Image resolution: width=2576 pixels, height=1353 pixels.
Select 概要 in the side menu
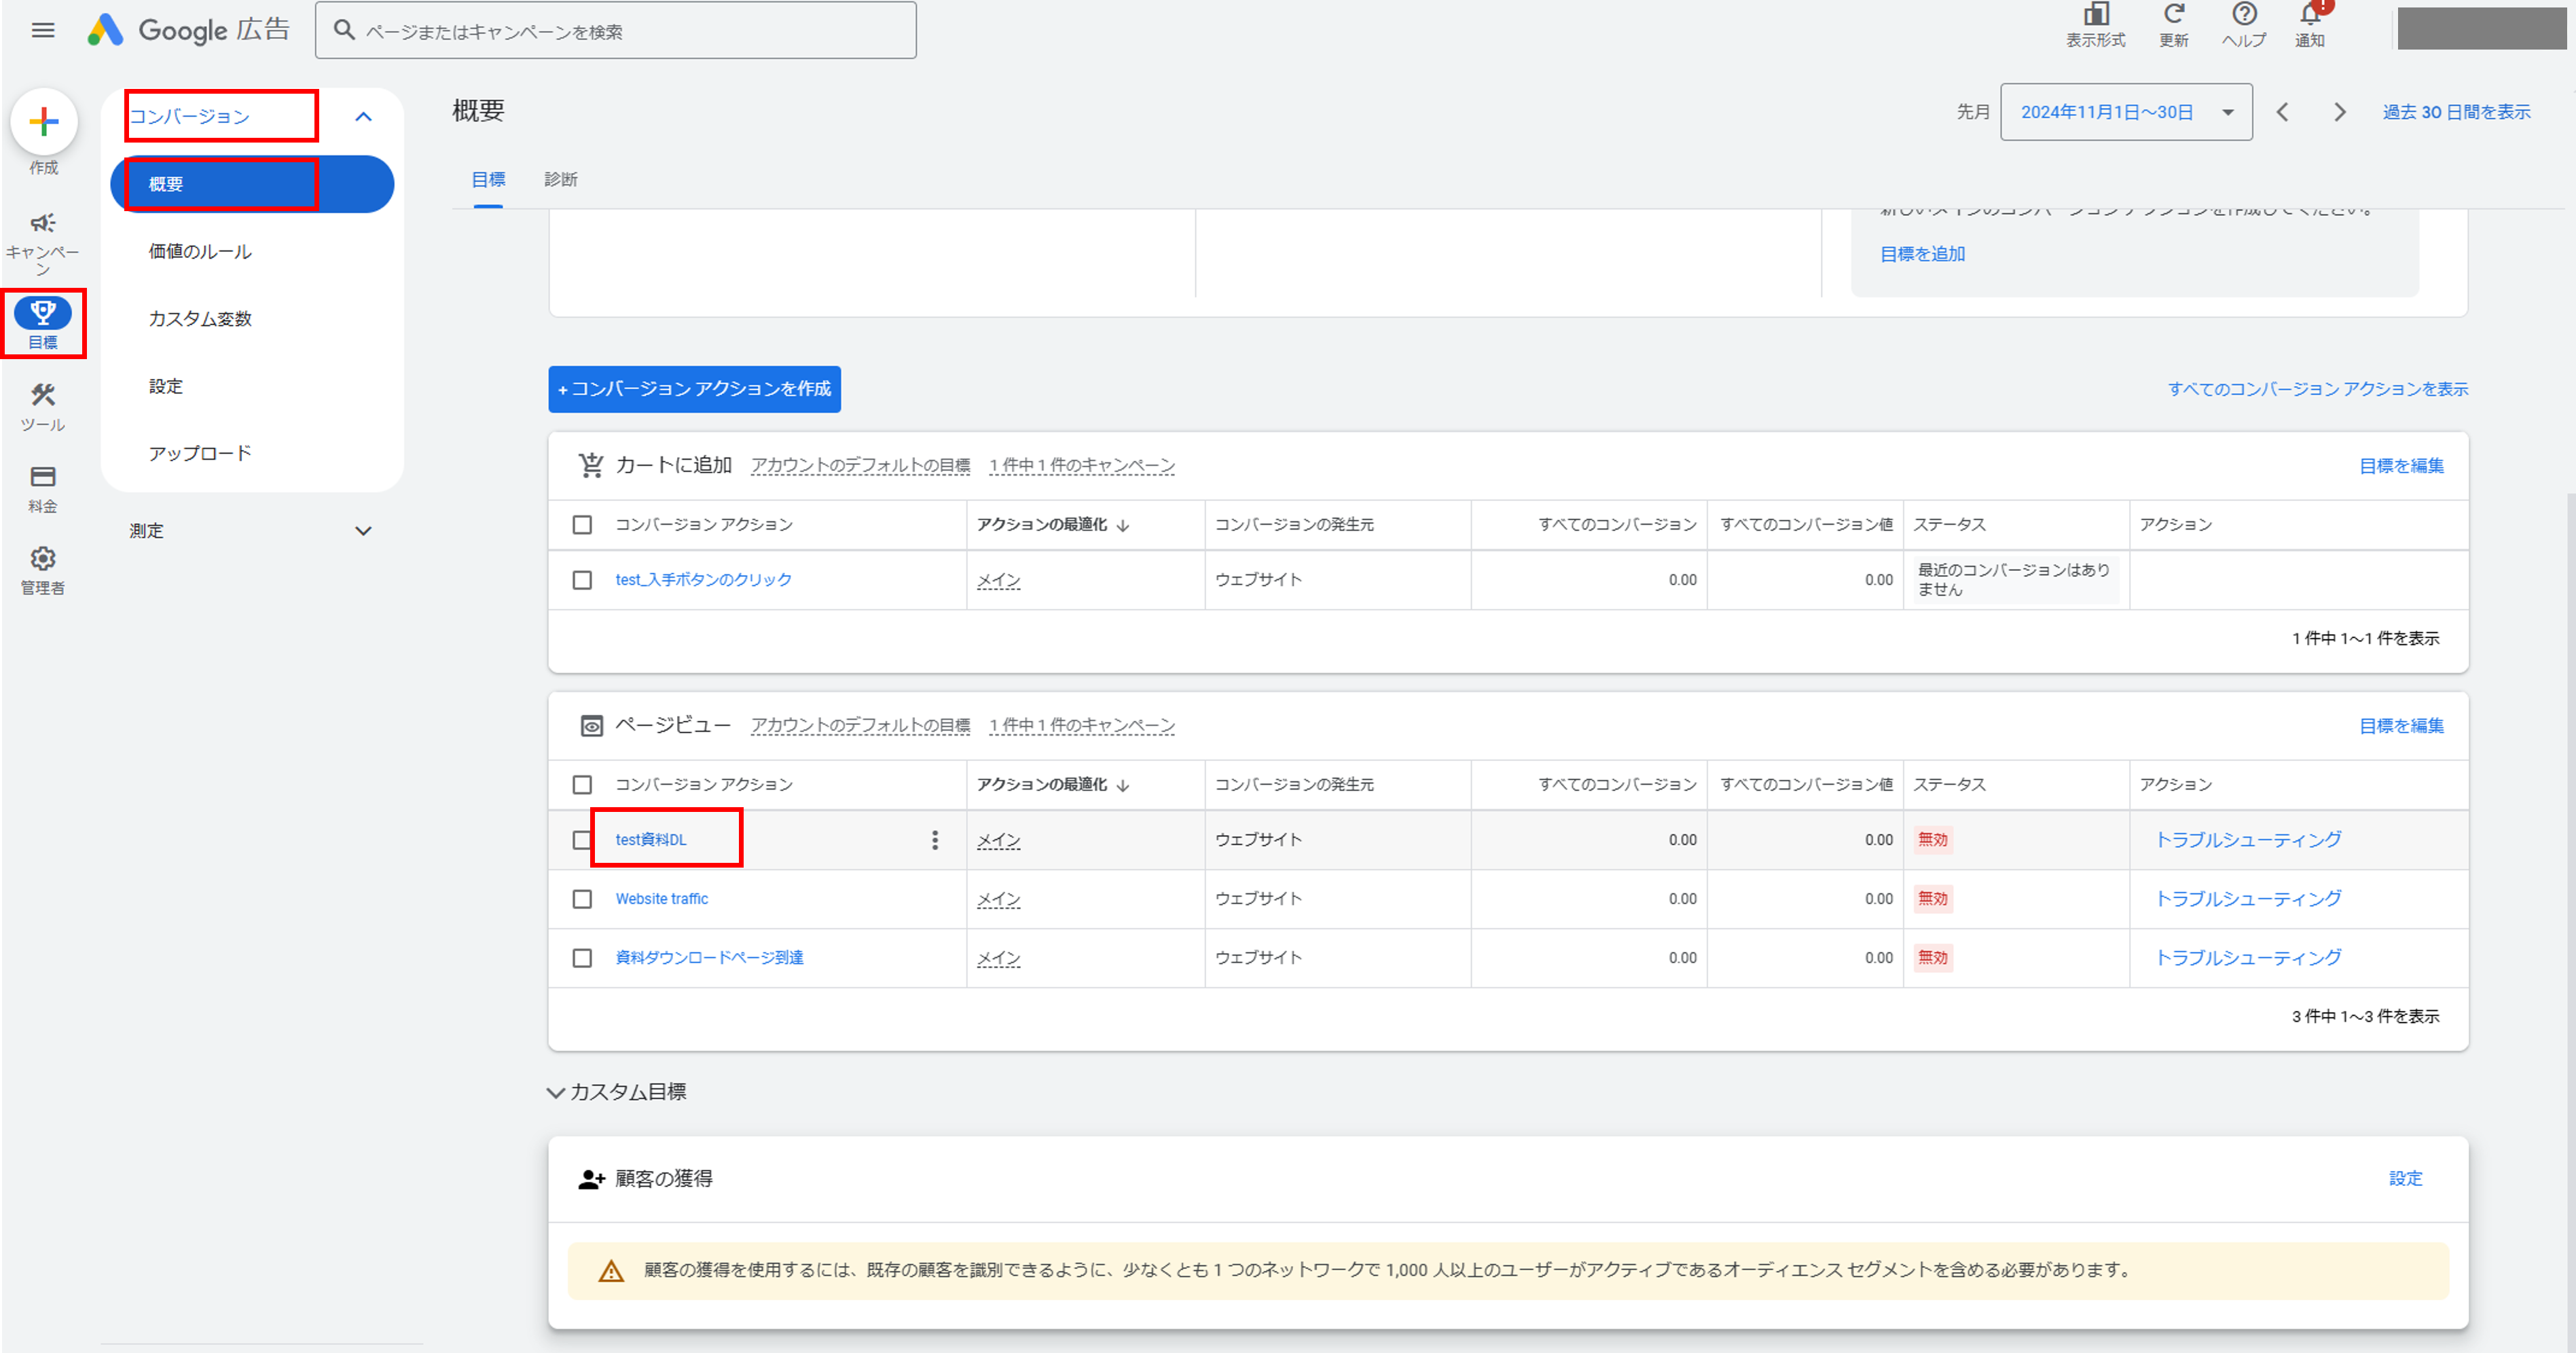pos(252,184)
